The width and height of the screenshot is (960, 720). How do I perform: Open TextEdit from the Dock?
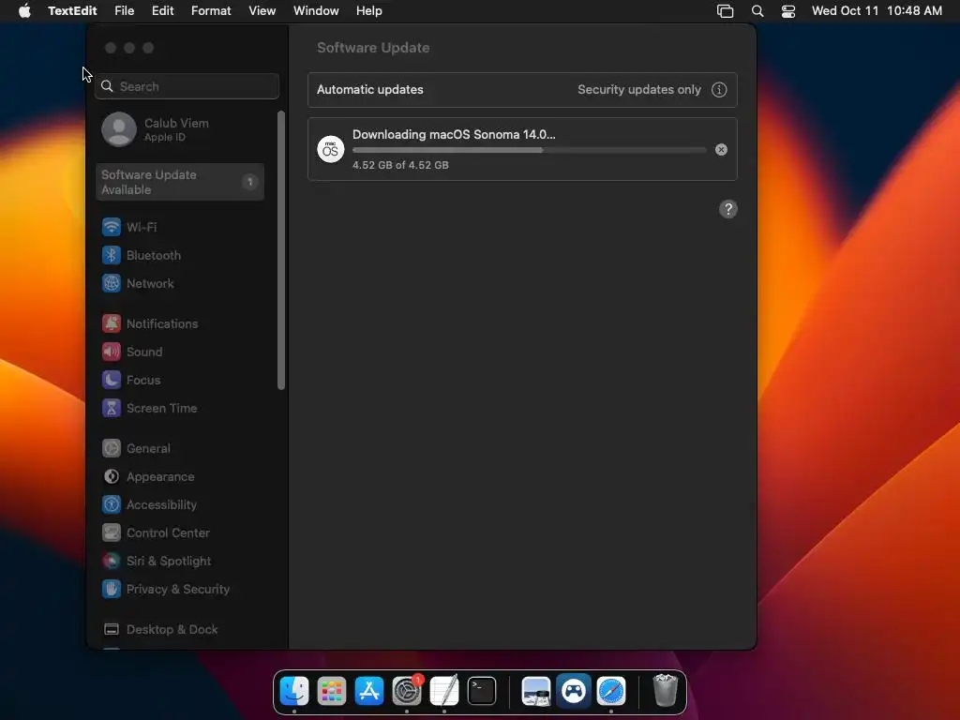tap(444, 691)
